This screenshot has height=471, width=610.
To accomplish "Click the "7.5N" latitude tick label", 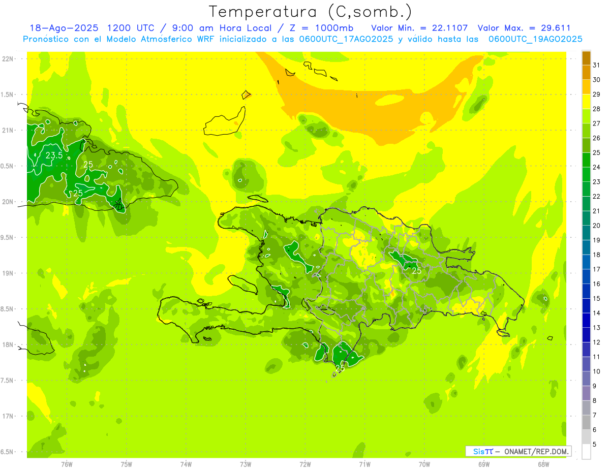I will [x=8, y=381].
